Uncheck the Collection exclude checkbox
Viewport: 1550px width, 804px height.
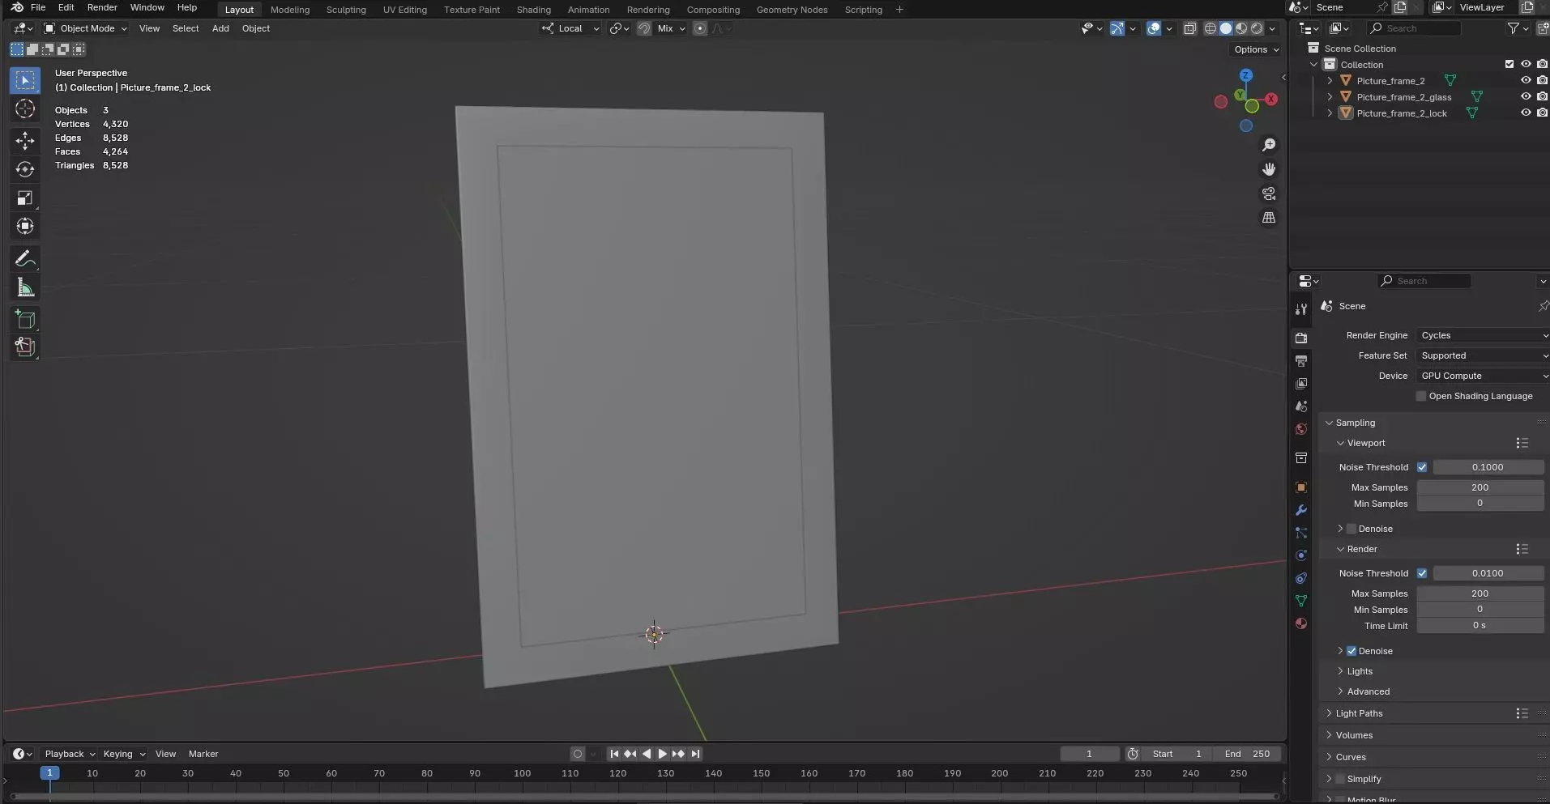[x=1509, y=64]
